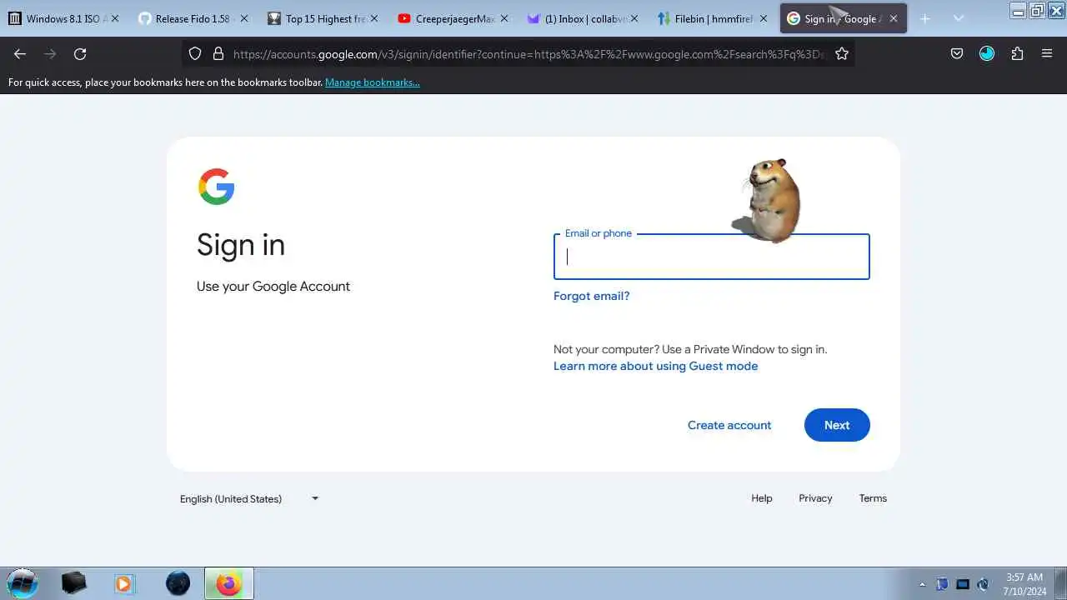The image size is (1067, 600).
Task: Close the Windows 8.1 ISO tab
Action: pos(114,18)
